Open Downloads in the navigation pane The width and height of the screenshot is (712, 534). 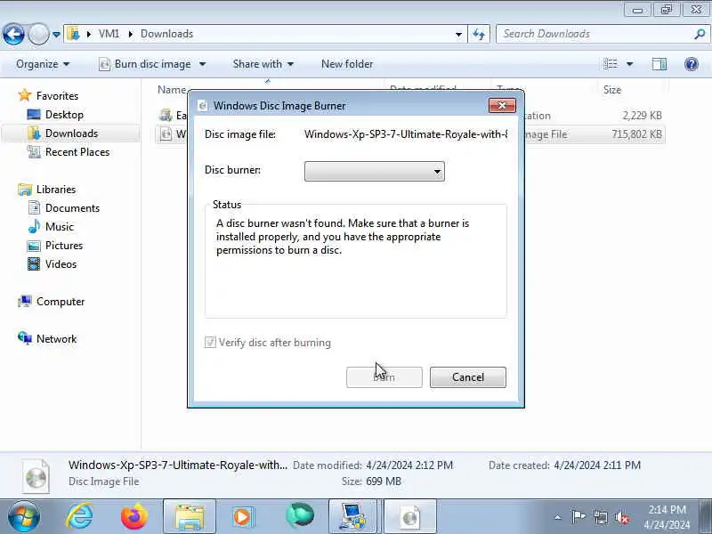71,133
